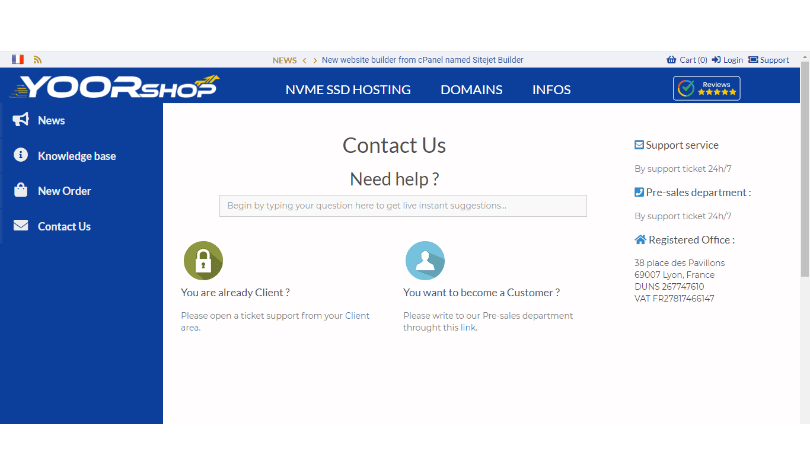Open NVME SSD HOSTING menu
This screenshot has width=810, height=455.
pyautogui.click(x=348, y=90)
